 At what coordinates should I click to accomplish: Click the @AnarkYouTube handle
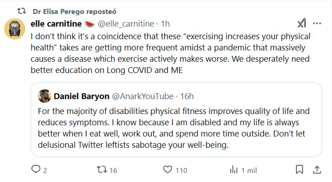[141, 96]
